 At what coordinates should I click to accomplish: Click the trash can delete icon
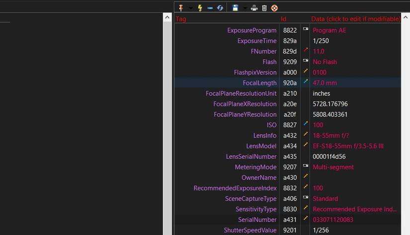point(264,8)
